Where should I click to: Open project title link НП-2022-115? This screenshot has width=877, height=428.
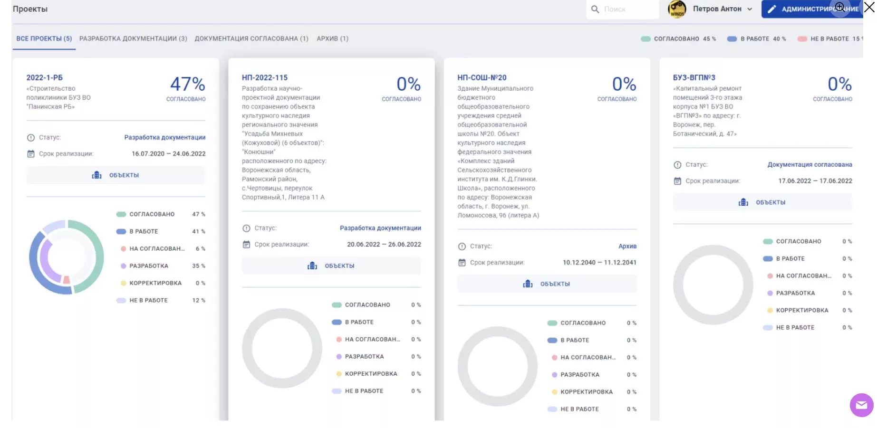pos(264,77)
